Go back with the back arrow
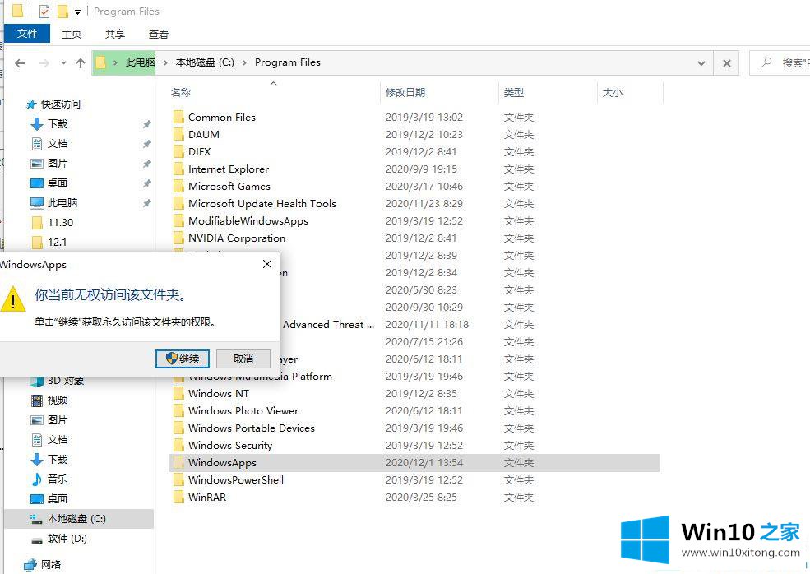 [x=20, y=63]
